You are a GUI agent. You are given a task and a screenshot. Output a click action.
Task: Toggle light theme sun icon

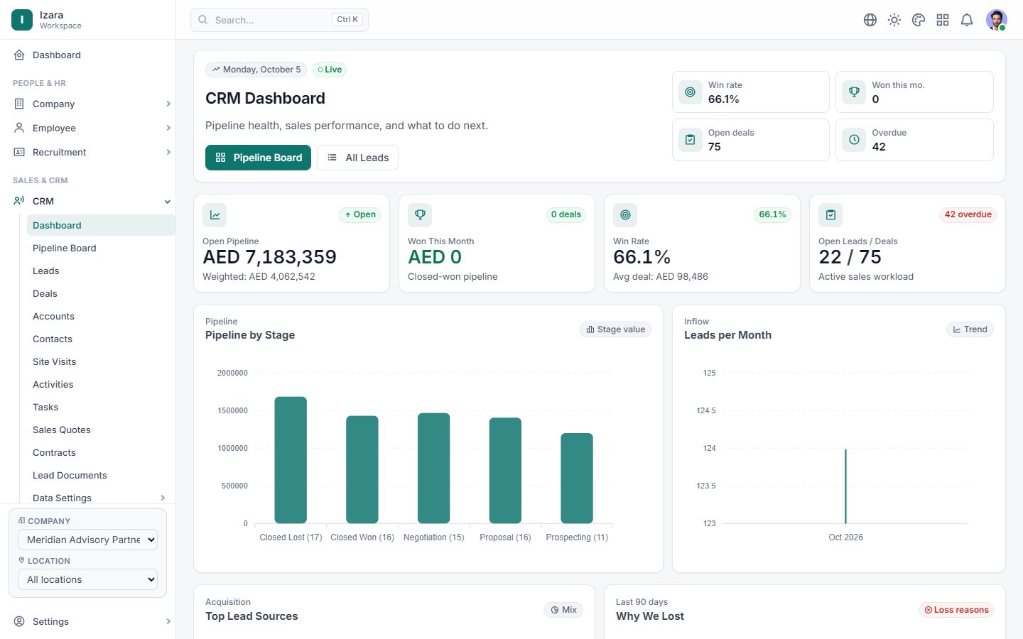(x=894, y=20)
